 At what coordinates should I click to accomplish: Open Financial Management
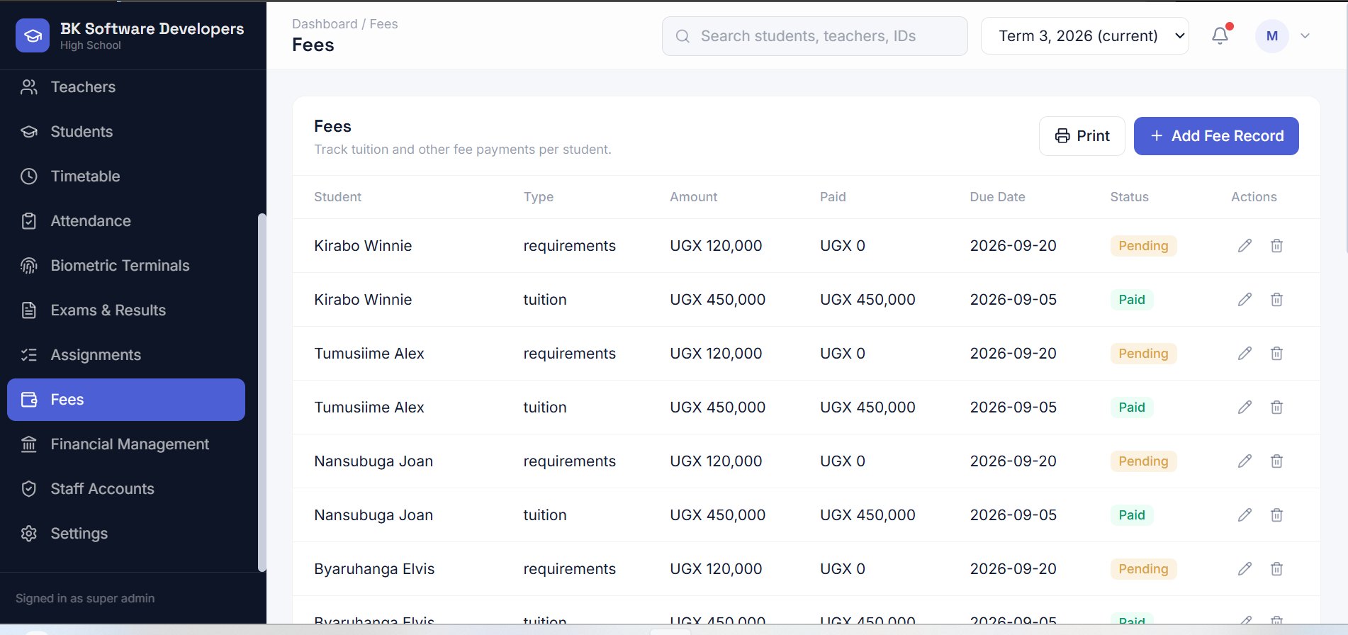(126, 444)
